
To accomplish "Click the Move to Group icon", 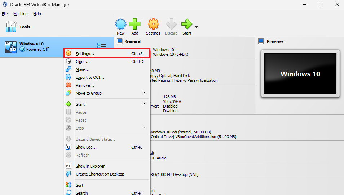I will pos(69,93).
